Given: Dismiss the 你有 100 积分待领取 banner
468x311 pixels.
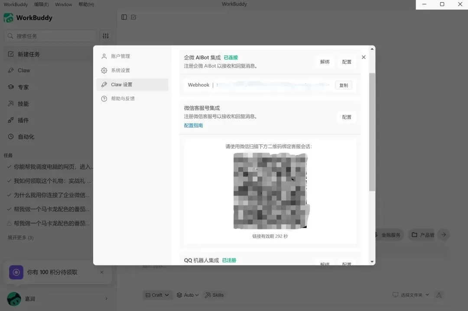Looking at the screenshot, I should (102, 272).
